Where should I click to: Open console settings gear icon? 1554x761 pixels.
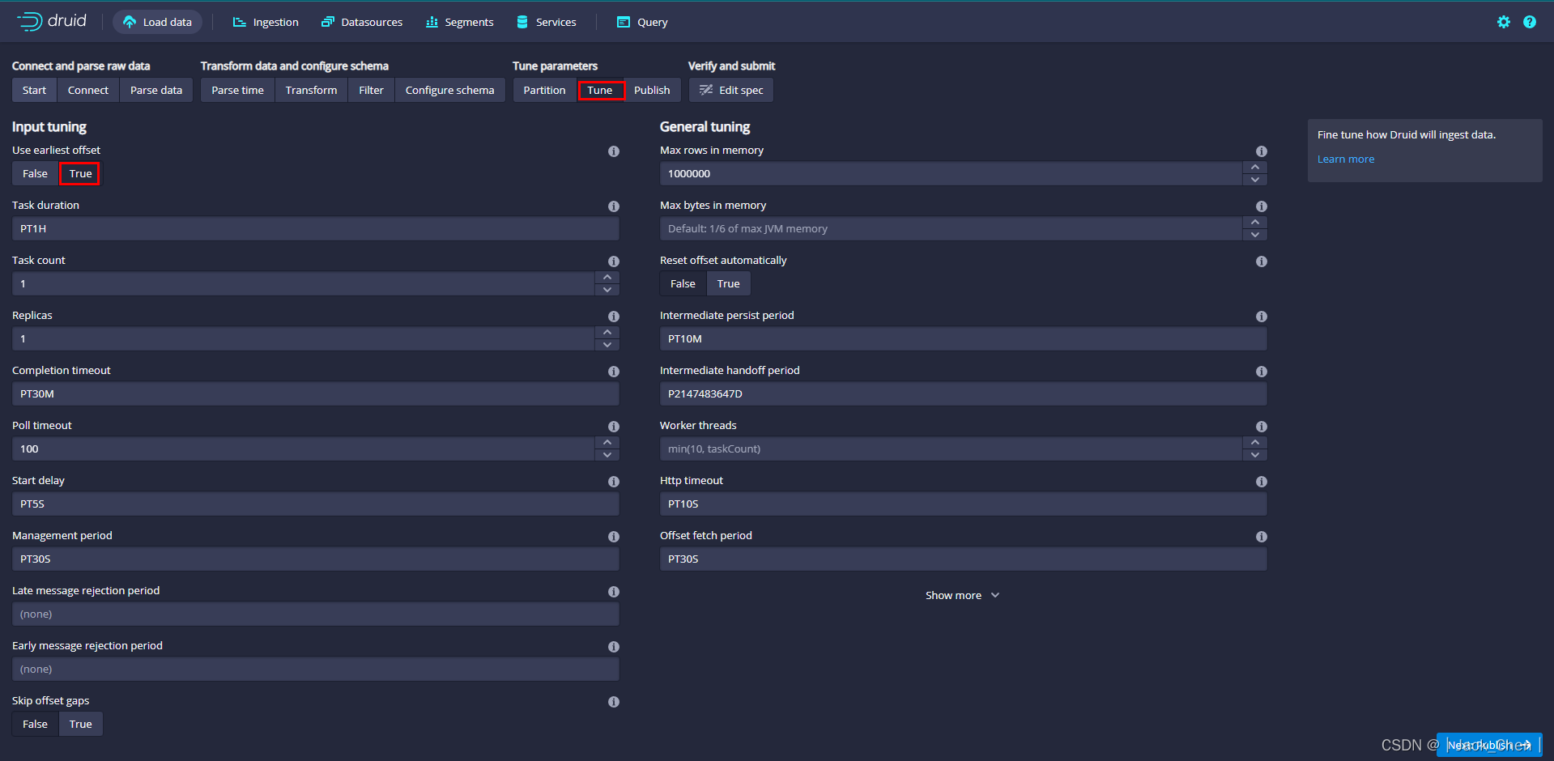click(1504, 22)
